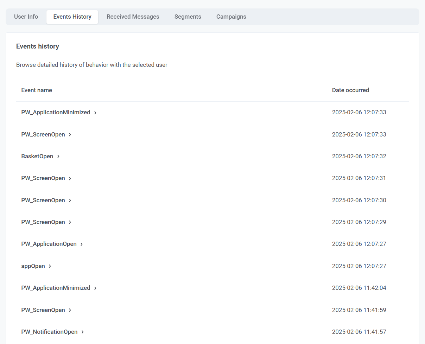
Task: Go to the Segments tab
Action: pos(188,17)
